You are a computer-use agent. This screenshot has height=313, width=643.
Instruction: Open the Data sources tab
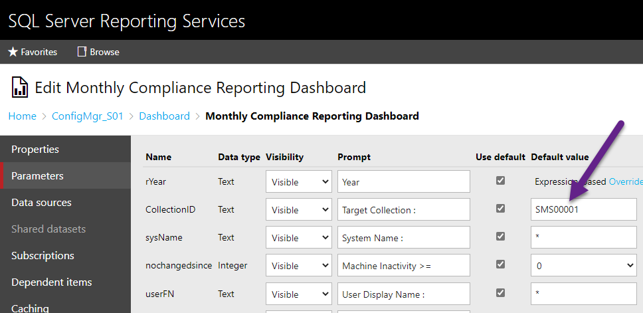coord(66,202)
